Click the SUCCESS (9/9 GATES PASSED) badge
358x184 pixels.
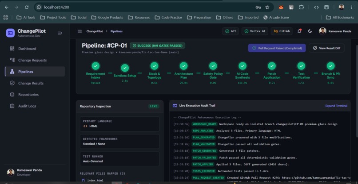[158, 46]
